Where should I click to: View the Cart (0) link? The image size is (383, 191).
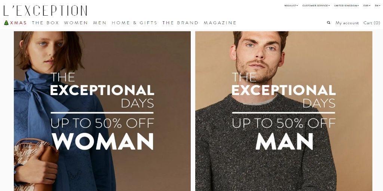tap(372, 23)
